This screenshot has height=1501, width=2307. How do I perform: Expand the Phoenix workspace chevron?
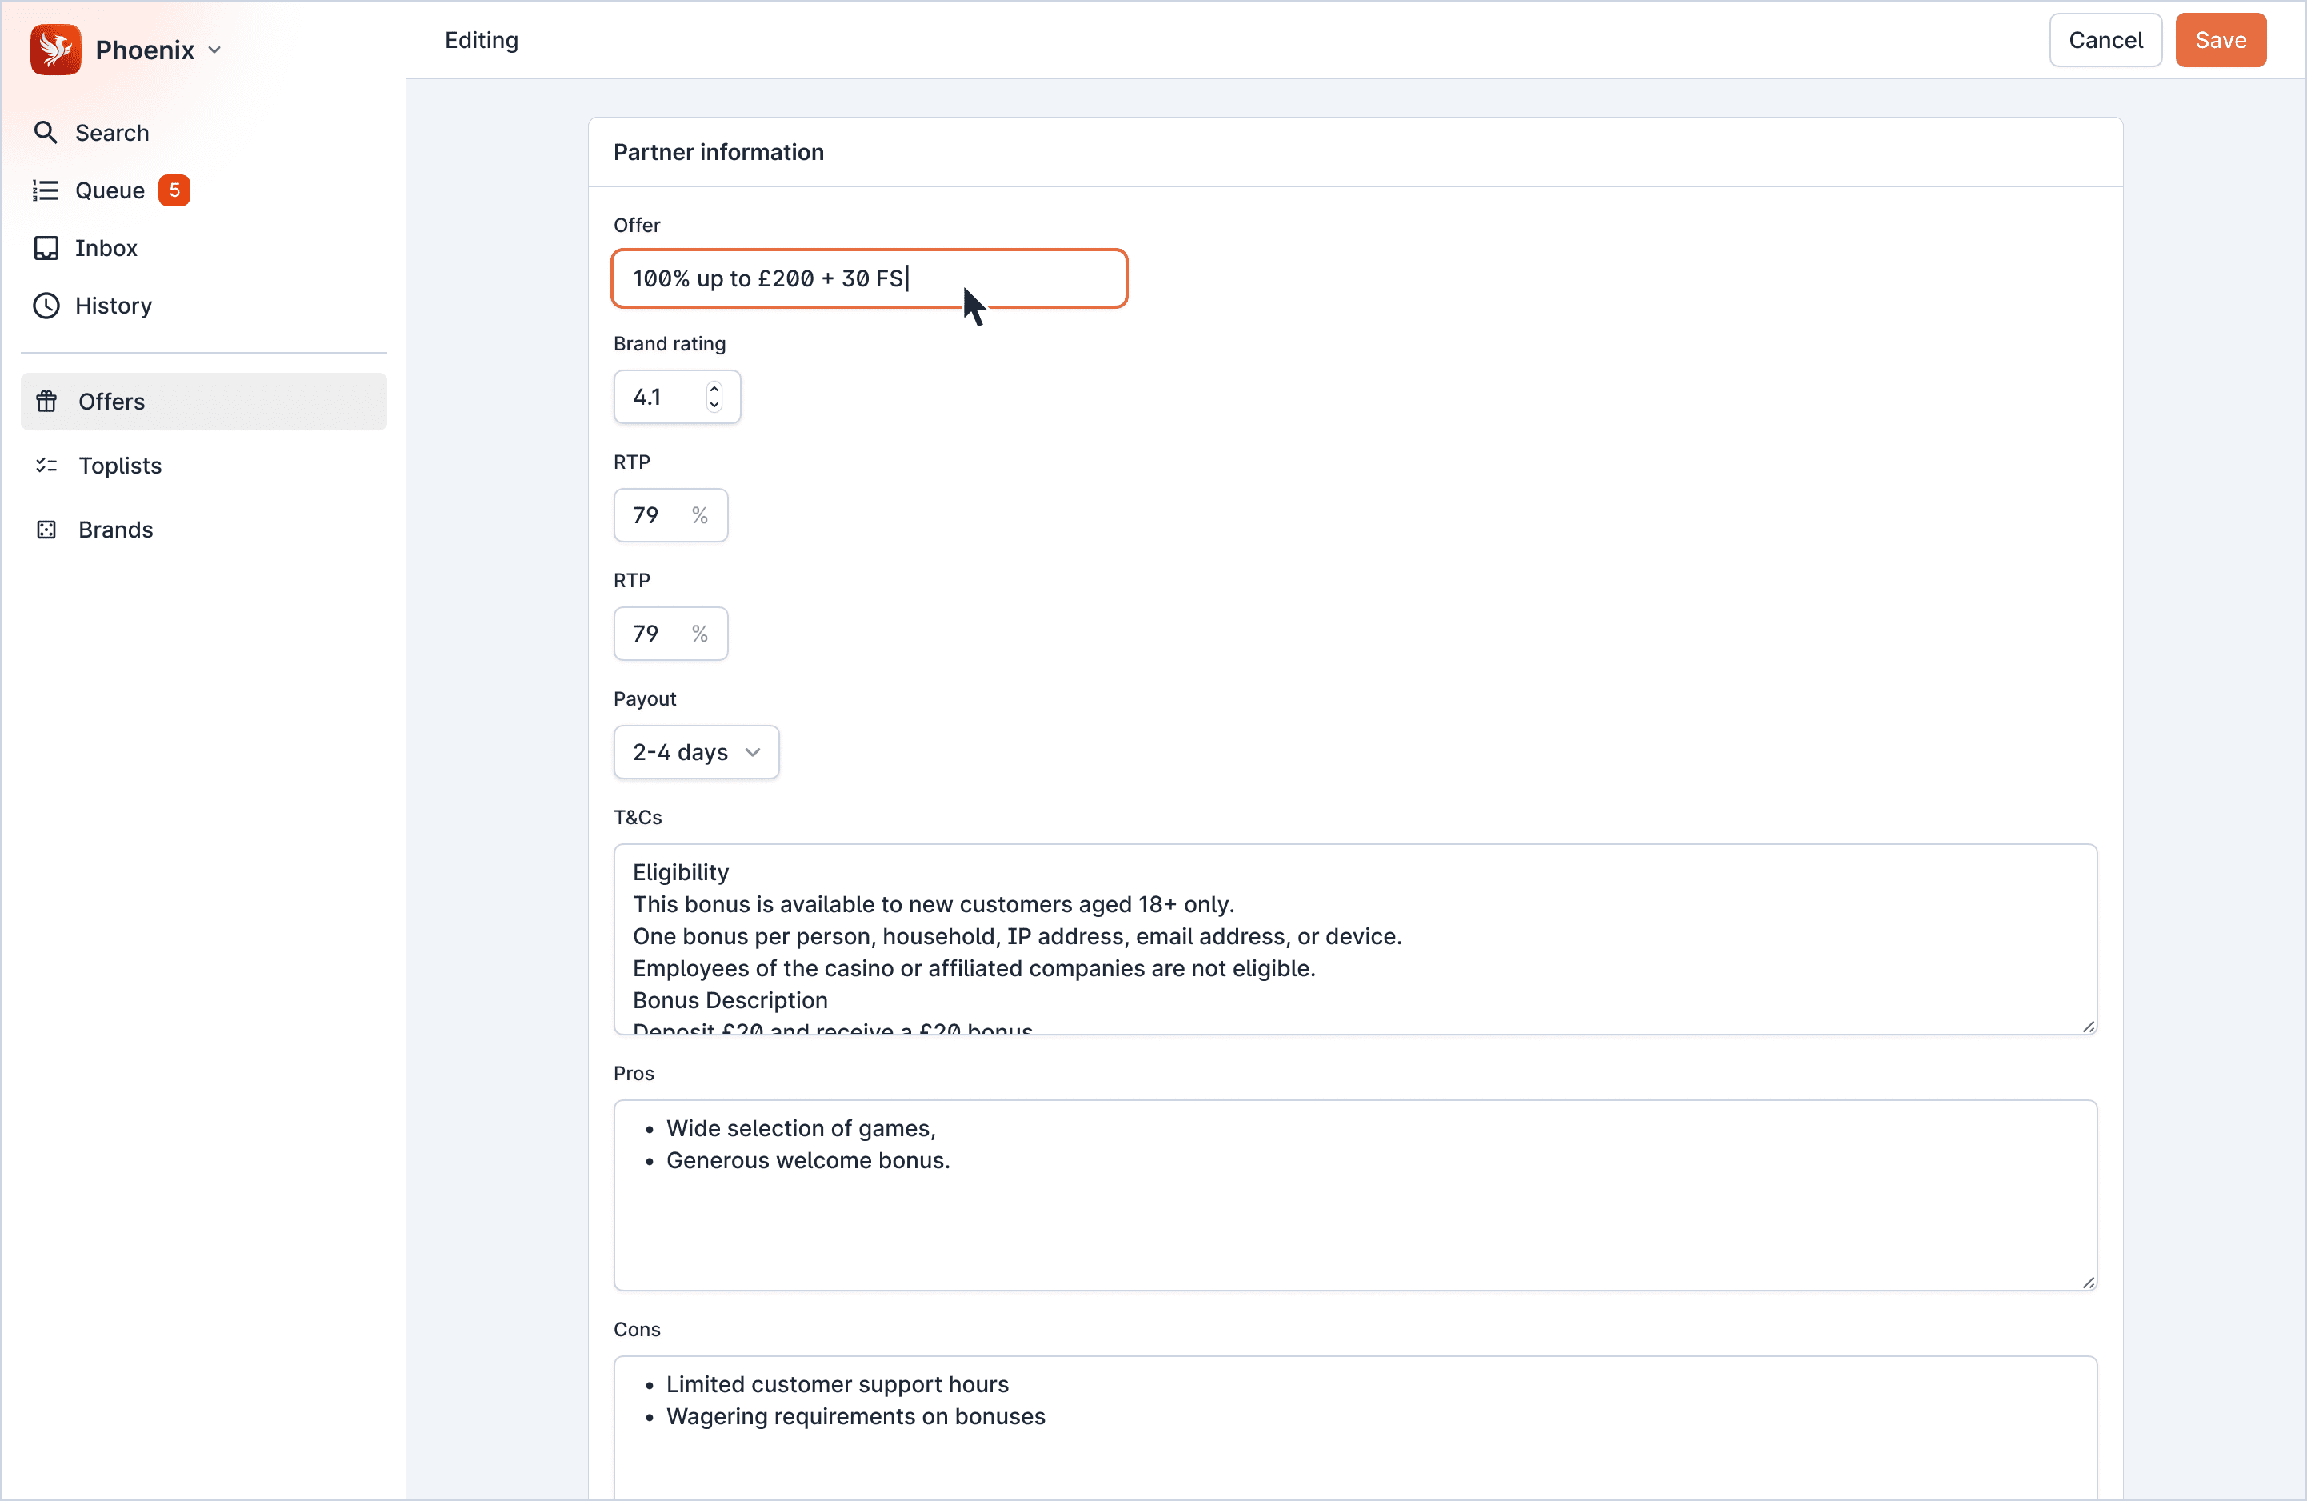[x=215, y=50]
